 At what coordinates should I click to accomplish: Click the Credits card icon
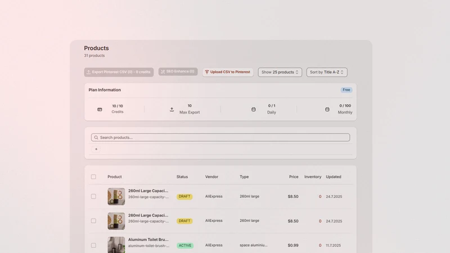pyautogui.click(x=100, y=109)
